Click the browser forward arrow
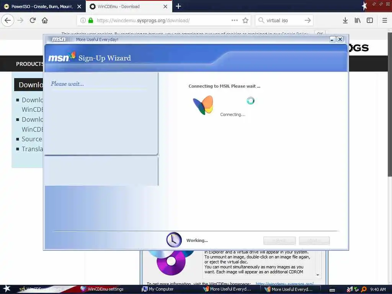392x294 pixels. tap(21, 20)
